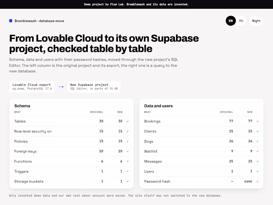
Task: Click the checkmark in the Storage buckets row
Action: (x=128, y=181)
